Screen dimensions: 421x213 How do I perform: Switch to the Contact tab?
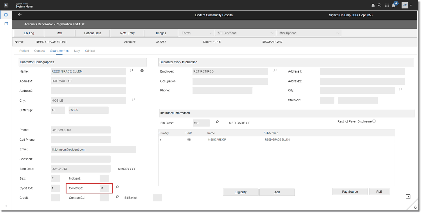pos(39,51)
